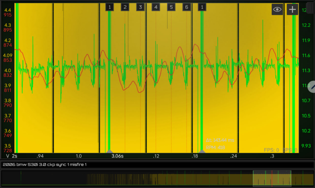Select the second cylinder marker 1
This screenshot has height=188, width=315.
click(x=202, y=7)
